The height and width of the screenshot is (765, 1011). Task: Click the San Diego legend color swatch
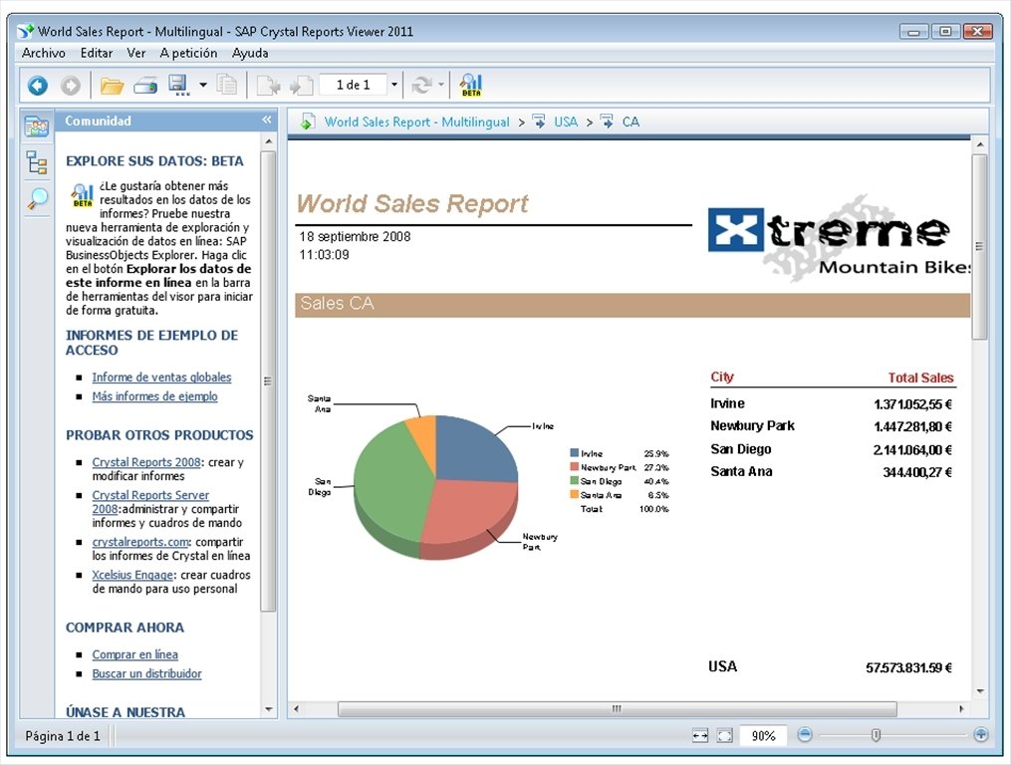click(574, 481)
